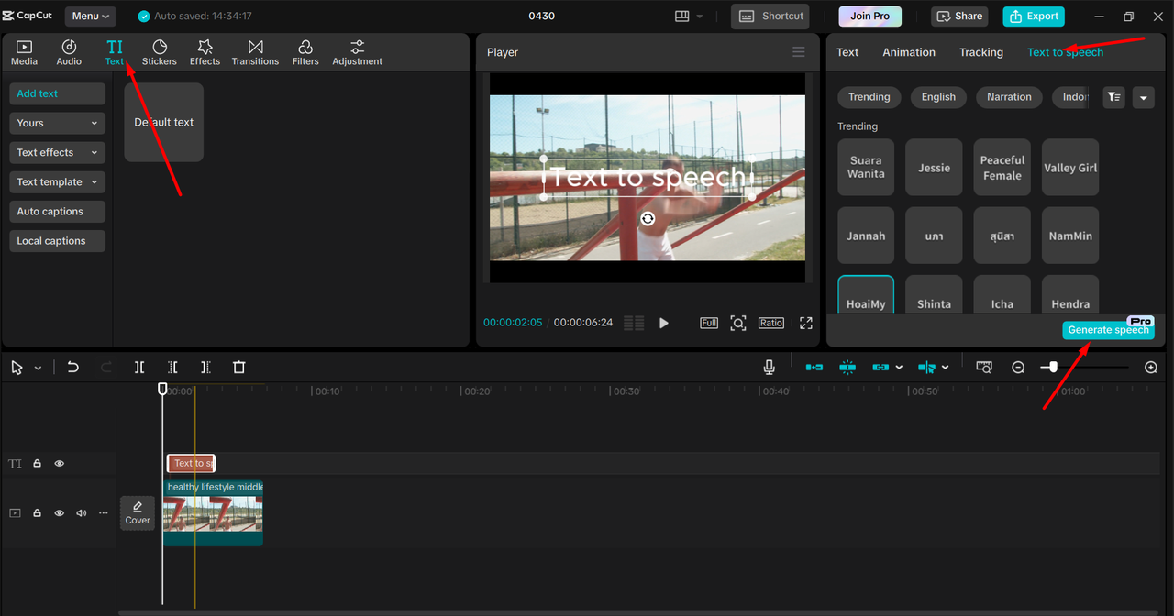Mute the video track audio
The image size is (1174, 616).
click(81, 513)
